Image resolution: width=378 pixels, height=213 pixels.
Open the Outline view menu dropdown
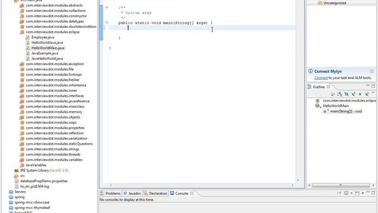(373, 93)
